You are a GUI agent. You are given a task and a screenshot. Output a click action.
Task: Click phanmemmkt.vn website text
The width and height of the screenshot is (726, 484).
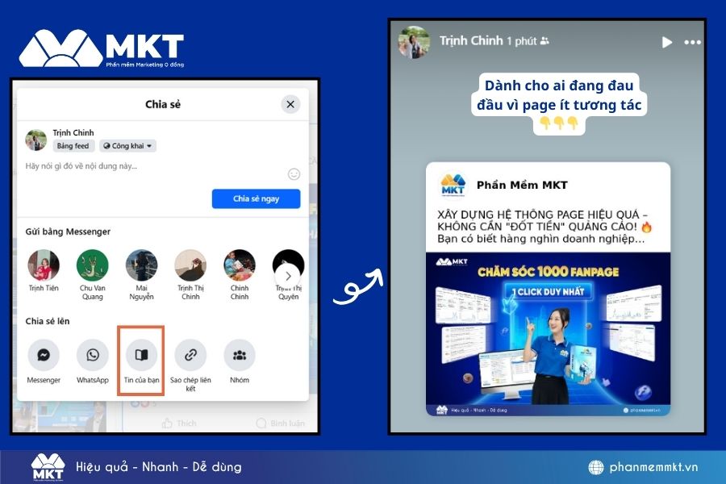pyautogui.click(x=653, y=467)
